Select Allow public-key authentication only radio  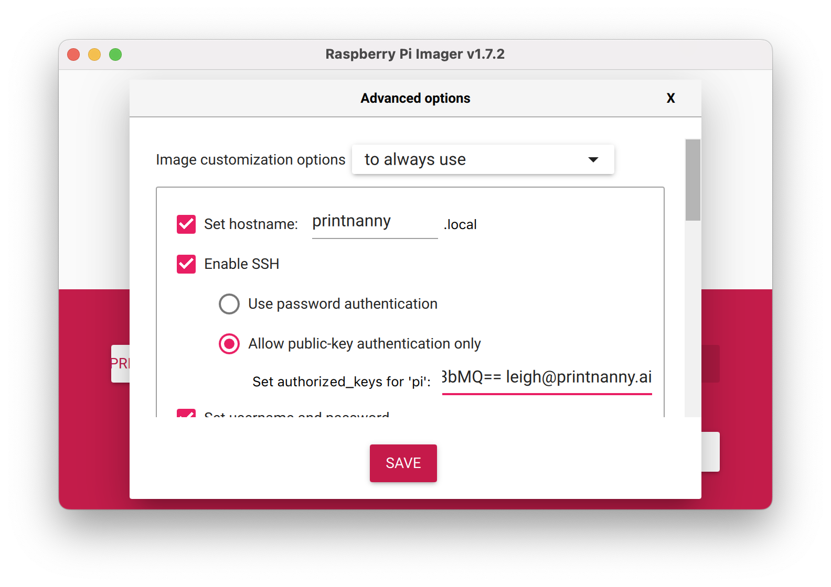click(229, 344)
